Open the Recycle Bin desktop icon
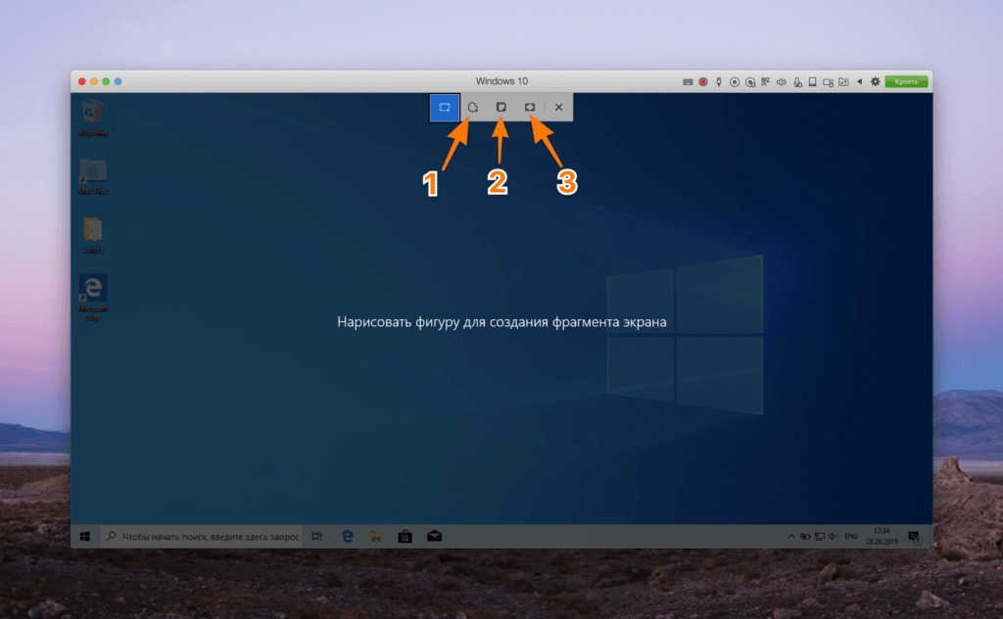This screenshot has width=1003, height=619. [93, 117]
